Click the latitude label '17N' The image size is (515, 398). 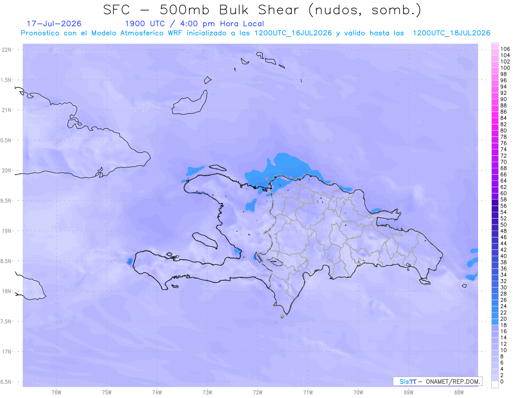(x=6, y=351)
